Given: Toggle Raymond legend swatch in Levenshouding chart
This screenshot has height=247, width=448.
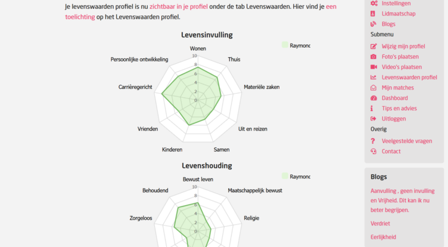Looking at the screenshot, I should point(285,176).
